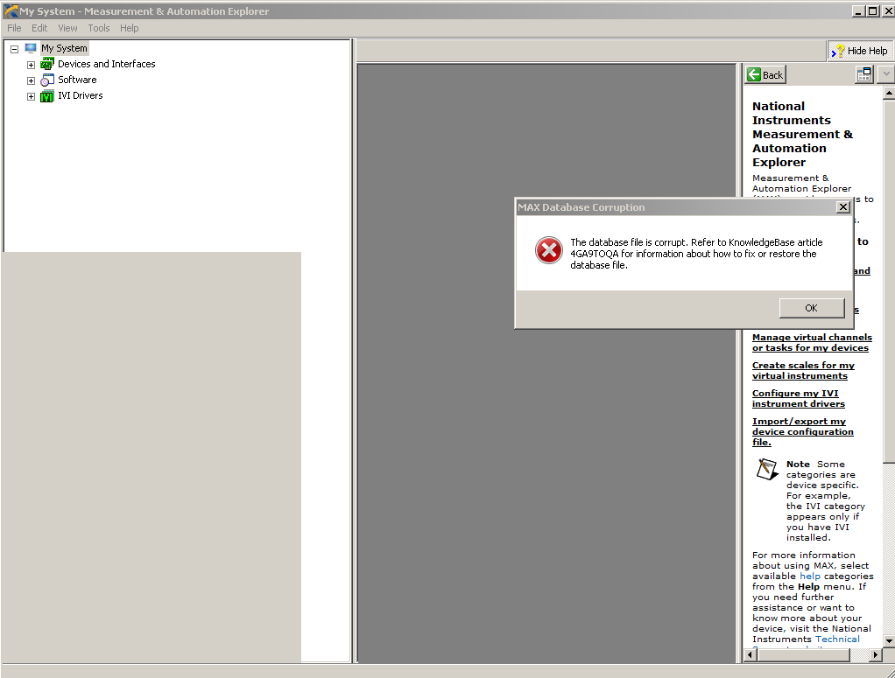Select My System in the tree
The height and width of the screenshot is (678, 895).
(64, 48)
